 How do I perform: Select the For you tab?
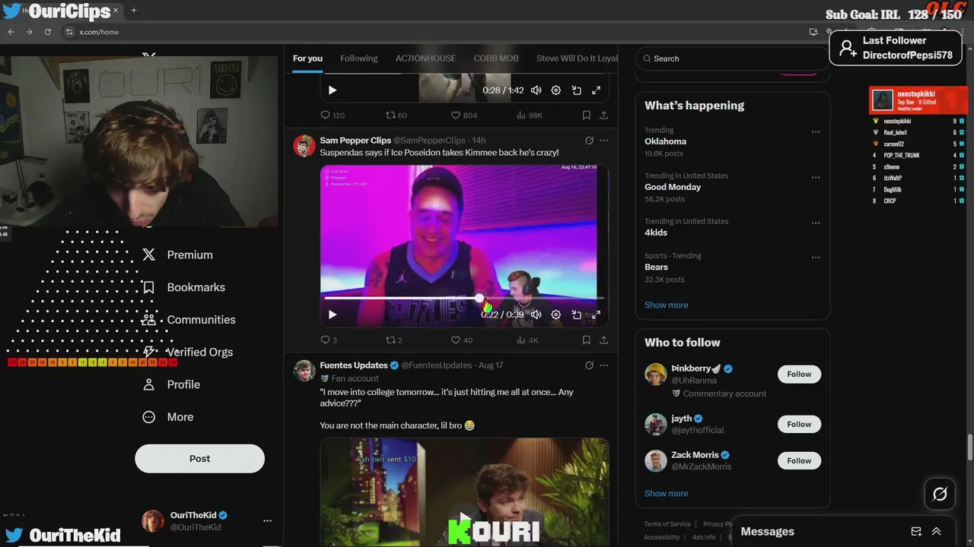pyautogui.click(x=307, y=58)
